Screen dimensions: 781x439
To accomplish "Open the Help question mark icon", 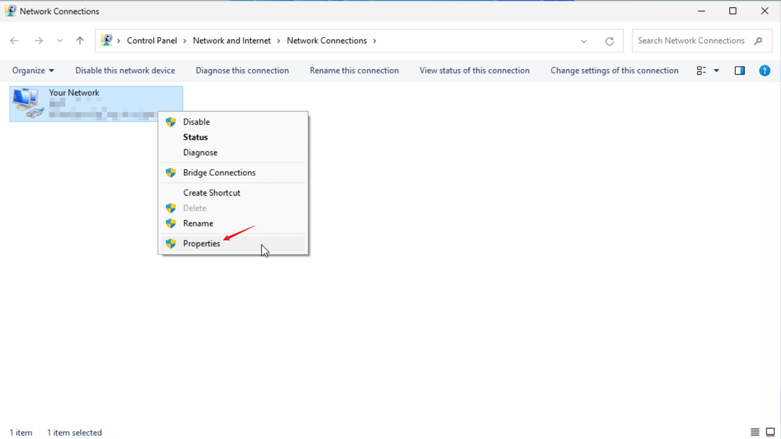I will click(x=764, y=70).
